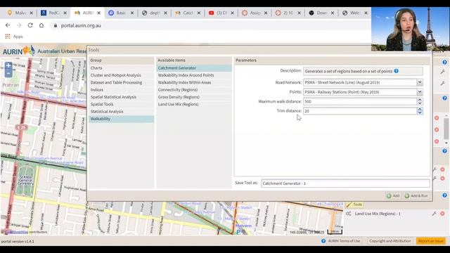Decrease Maximum walk distance value
Viewport: 450px width, 253px height.
point(420,103)
